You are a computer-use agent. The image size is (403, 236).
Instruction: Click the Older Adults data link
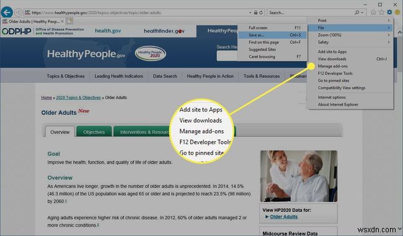point(283,217)
